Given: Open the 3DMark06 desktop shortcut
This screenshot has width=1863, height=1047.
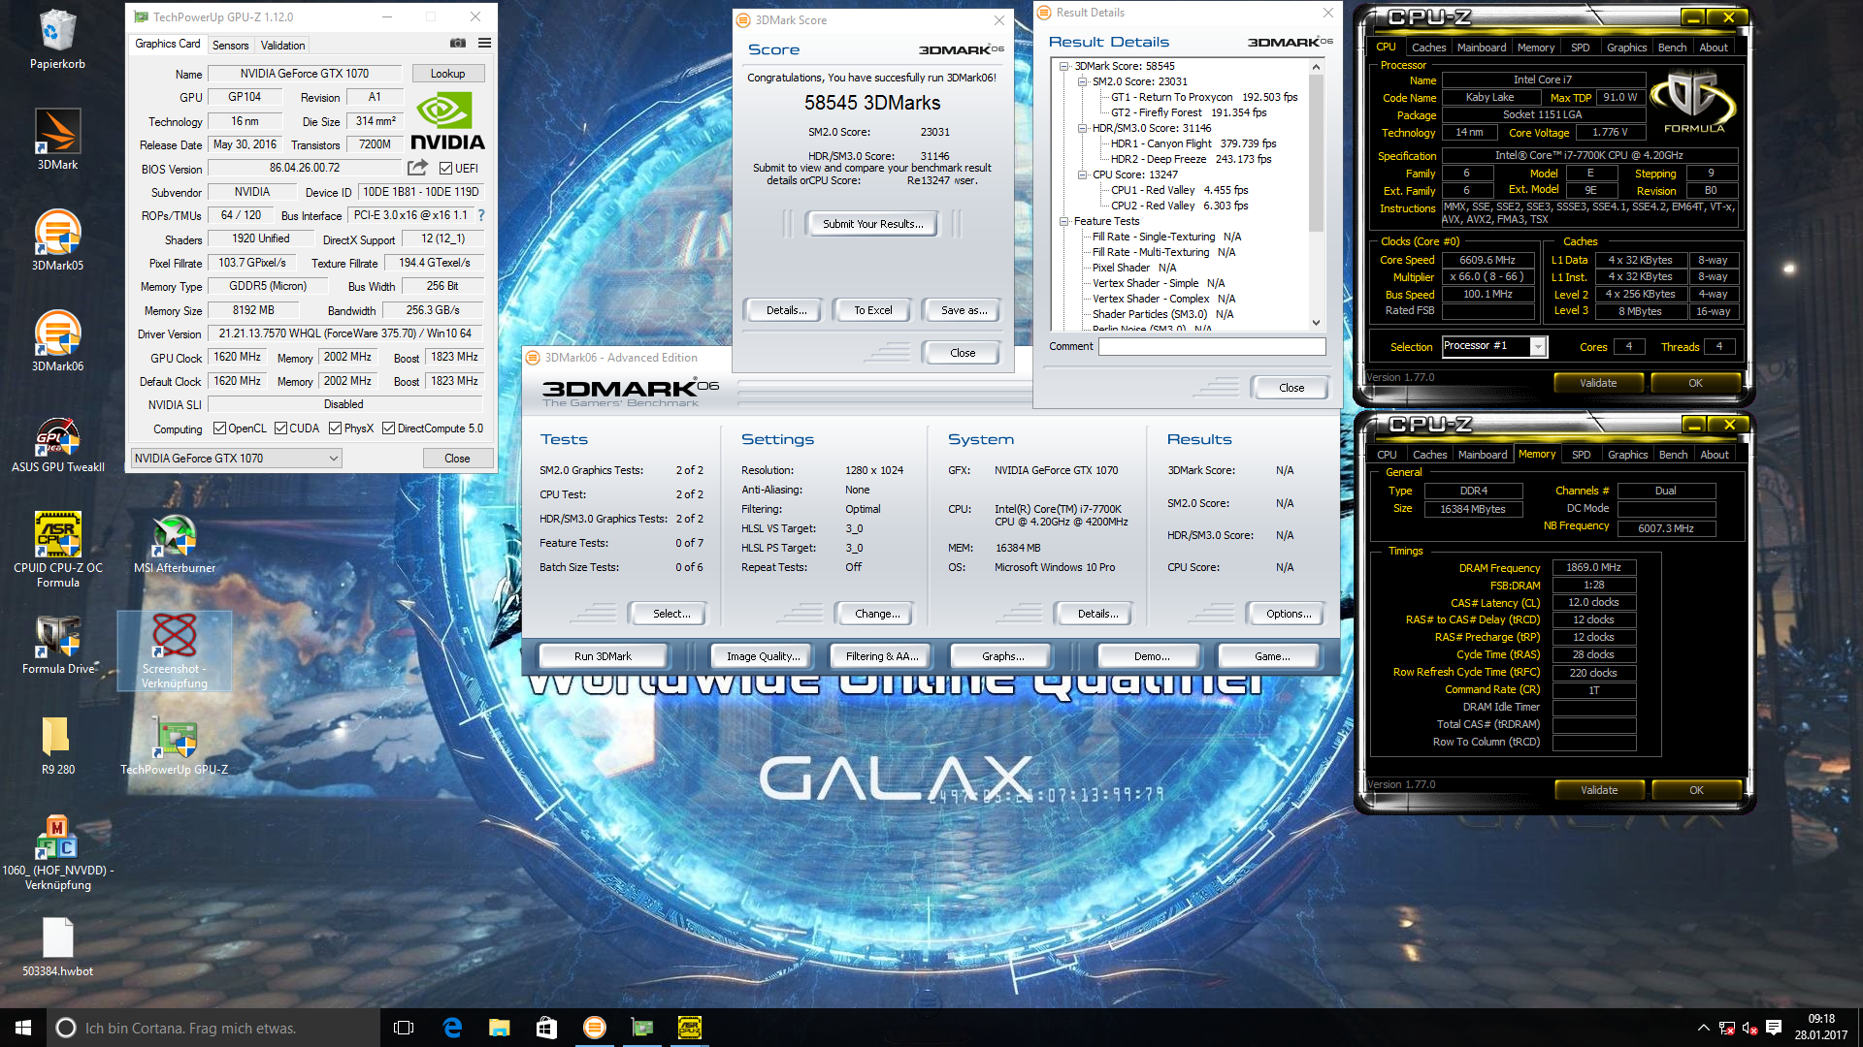Looking at the screenshot, I should 57,341.
